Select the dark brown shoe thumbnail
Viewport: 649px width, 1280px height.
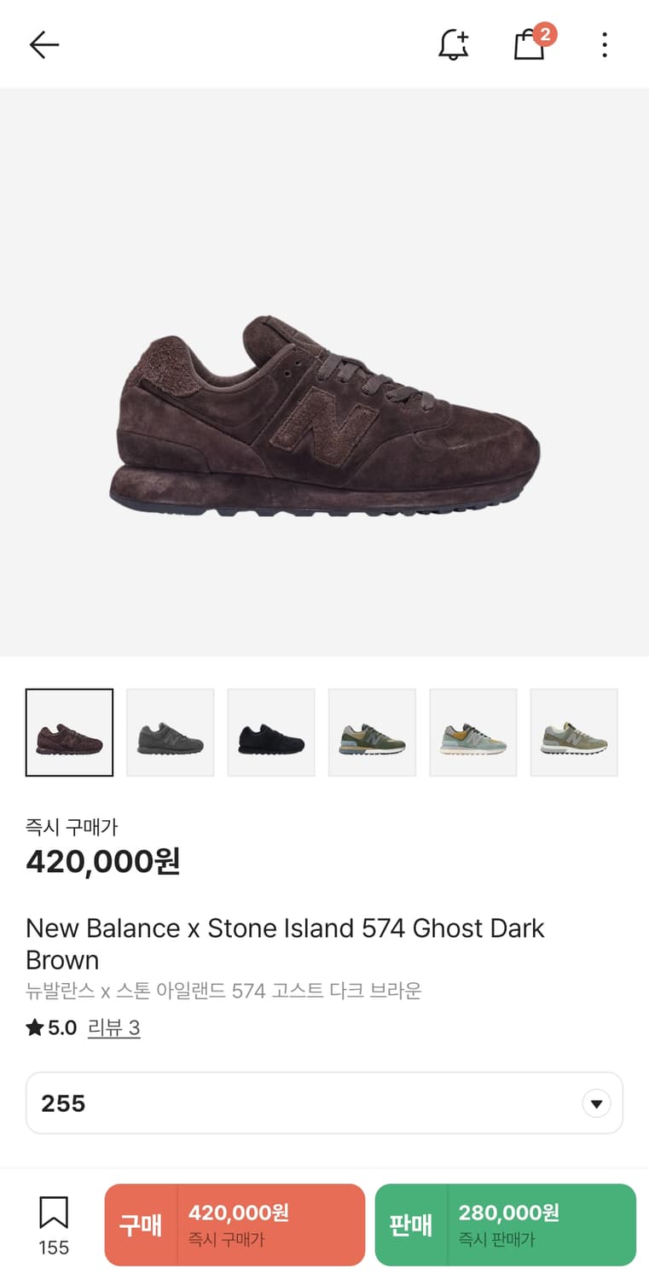point(69,732)
